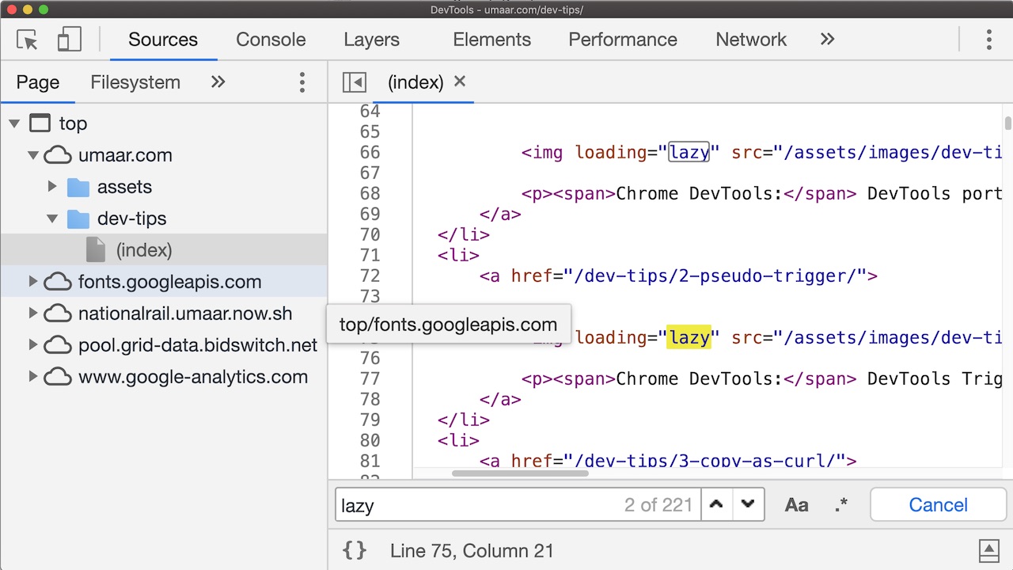
Task: Jump to next search result arrow
Action: pos(748,504)
